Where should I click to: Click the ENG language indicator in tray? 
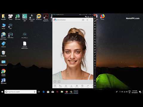pyautogui.click(x=130, y=92)
